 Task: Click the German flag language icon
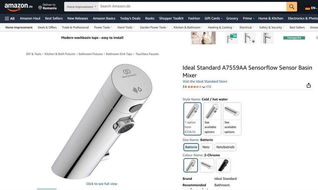308,8
